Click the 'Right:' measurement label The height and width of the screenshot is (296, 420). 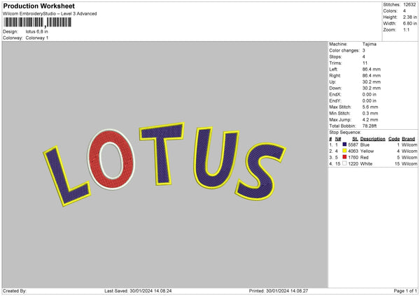click(x=335, y=75)
